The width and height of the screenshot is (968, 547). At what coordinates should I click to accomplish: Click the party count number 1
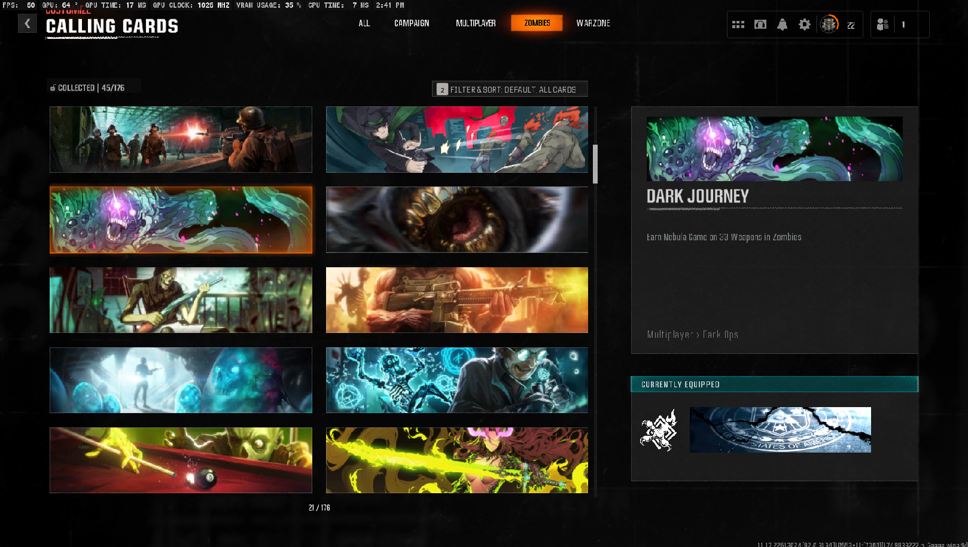903,25
